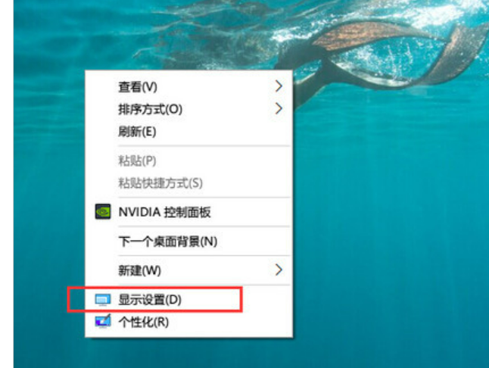Open 显示设置(D) display settings
The width and height of the screenshot is (489, 368).
coord(188,299)
